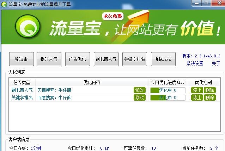Click 修改 for the 百度搜索 task
This screenshot has width=225, height=151.
tap(139, 97)
